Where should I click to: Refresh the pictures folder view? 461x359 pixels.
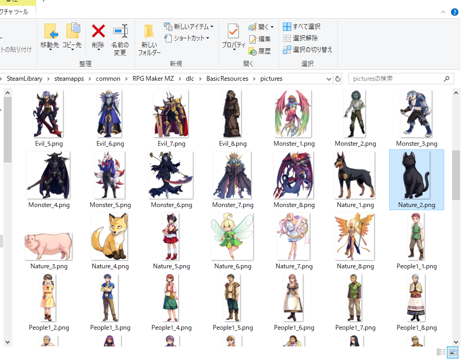(x=338, y=79)
